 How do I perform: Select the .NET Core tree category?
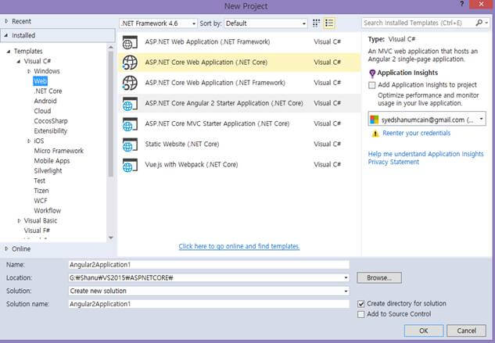[48, 91]
